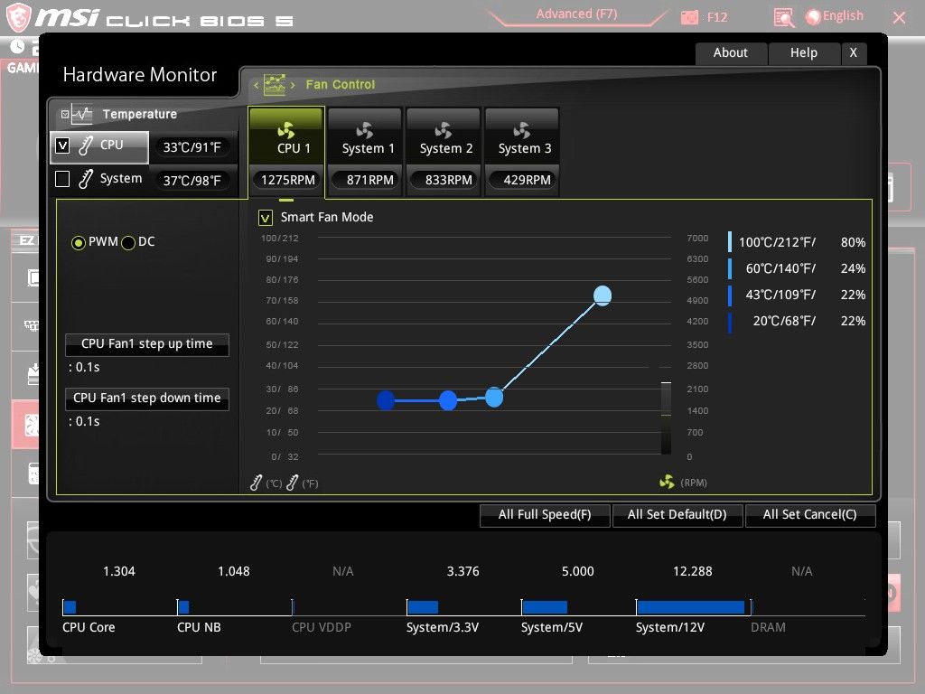The height and width of the screenshot is (694, 925).
Task: Open the Help tab
Action: coord(804,53)
